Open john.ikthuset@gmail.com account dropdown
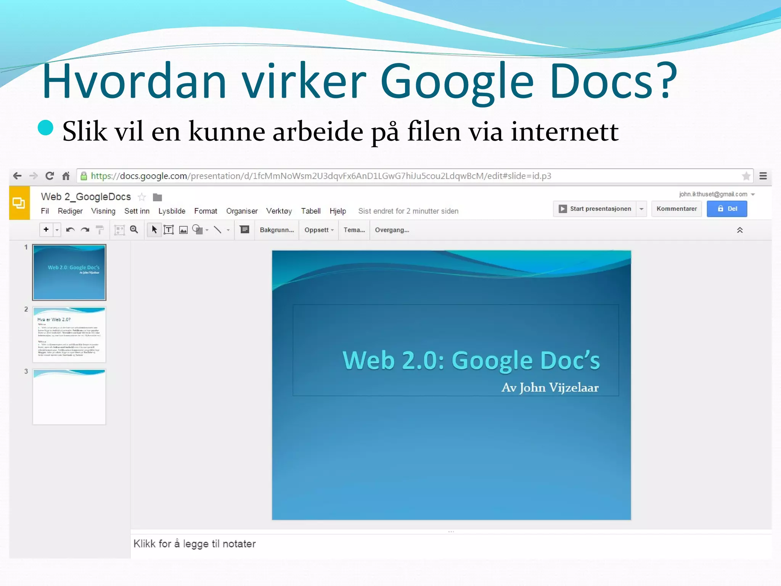The width and height of the screenshot is (781, 586). [x=717, y=194]
